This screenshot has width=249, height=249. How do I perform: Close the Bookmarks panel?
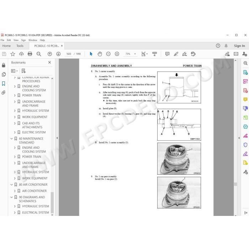click(x=49, y=62)
